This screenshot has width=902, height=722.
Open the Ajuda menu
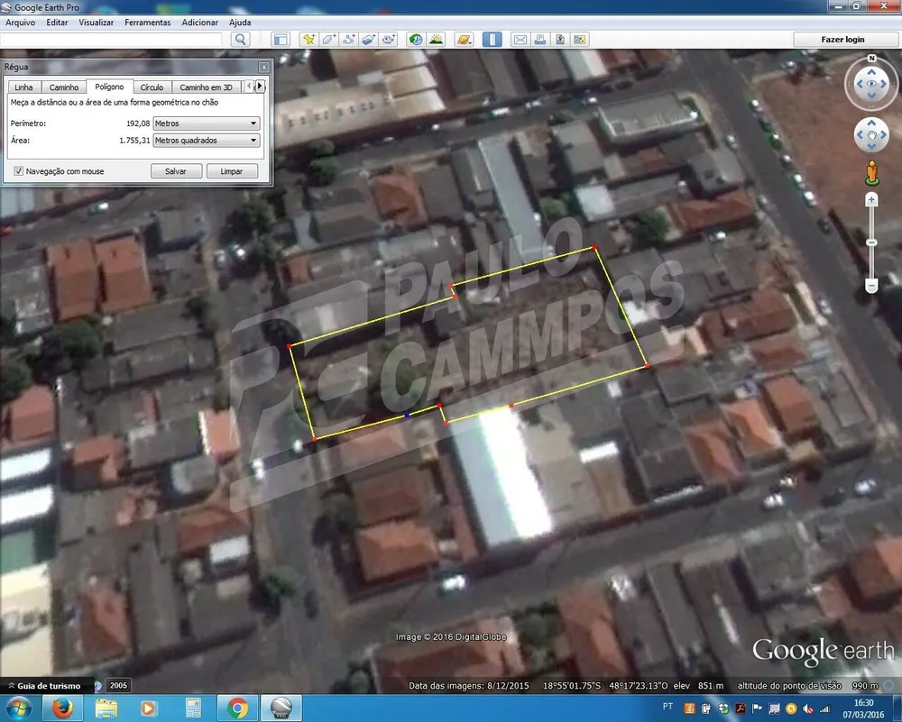coord(240,23)
